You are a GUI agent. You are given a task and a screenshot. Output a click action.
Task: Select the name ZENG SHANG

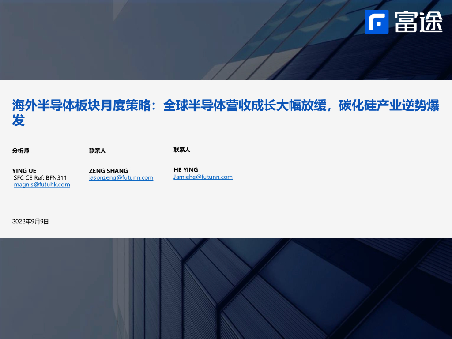tap(109, 171)
